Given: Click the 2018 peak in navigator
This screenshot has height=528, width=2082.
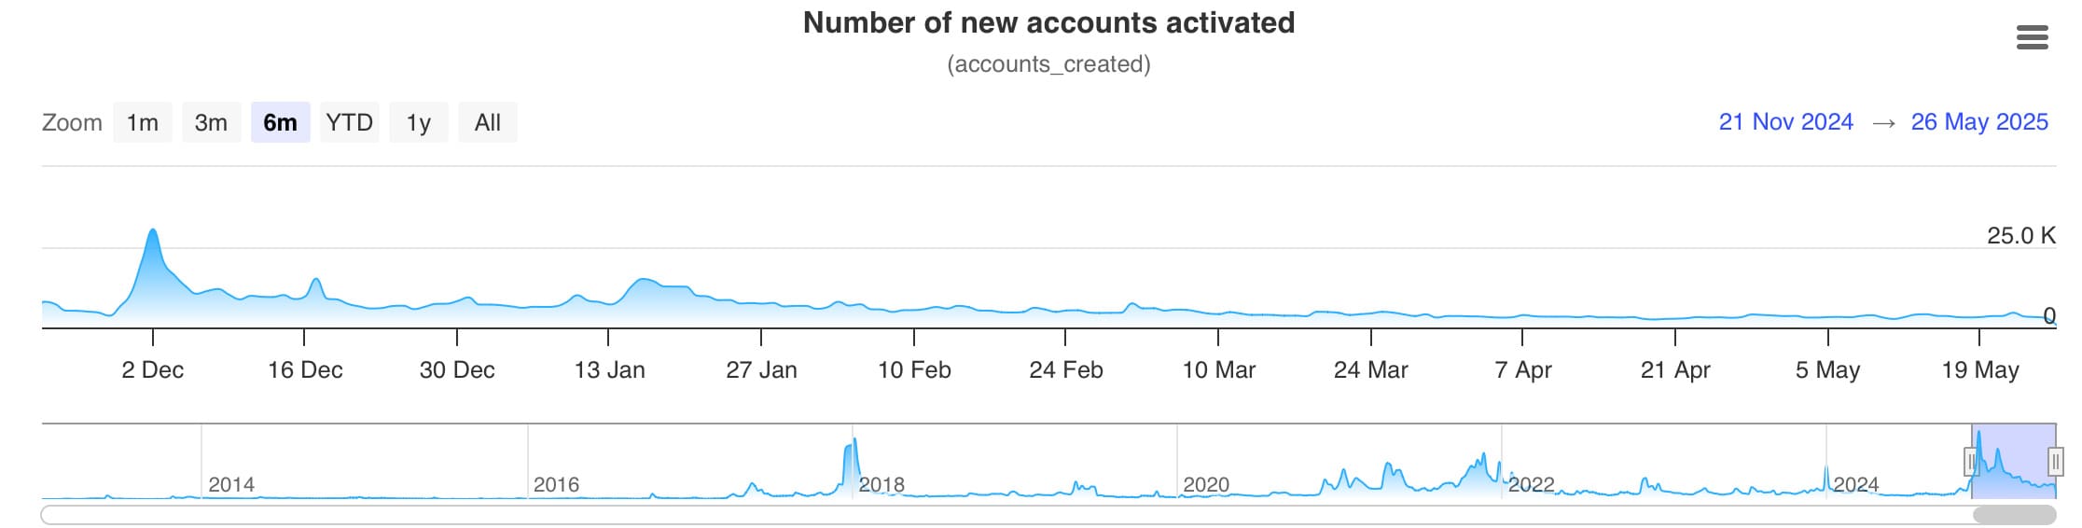Looking at the screenshot, I should pyautogui.click(x=853, y=457).
